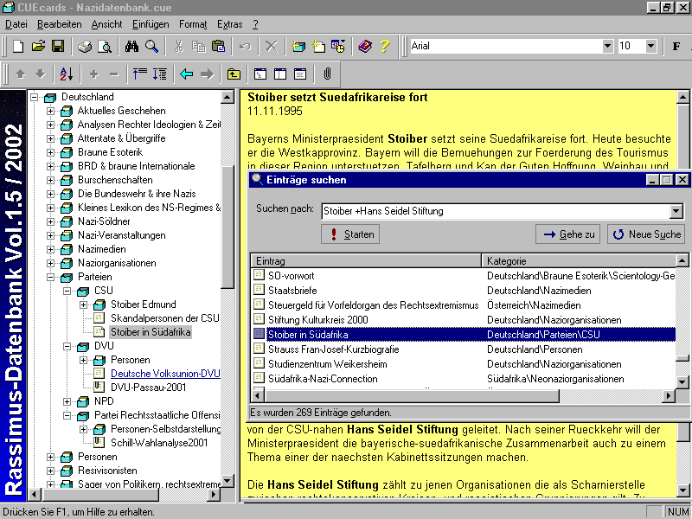This screenshot has width=692, height=519.
Task: Click the up-arrow with lines tree icon
Action: (x=140, y=74)
